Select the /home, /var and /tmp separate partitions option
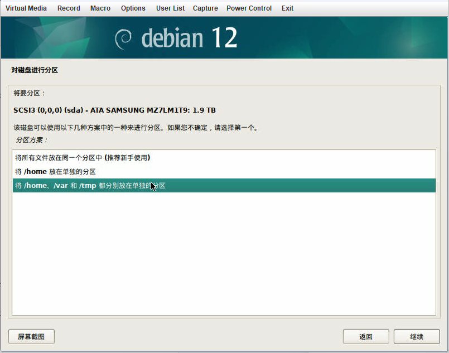This screenshot has width=449, height=353. coord(224,186)
